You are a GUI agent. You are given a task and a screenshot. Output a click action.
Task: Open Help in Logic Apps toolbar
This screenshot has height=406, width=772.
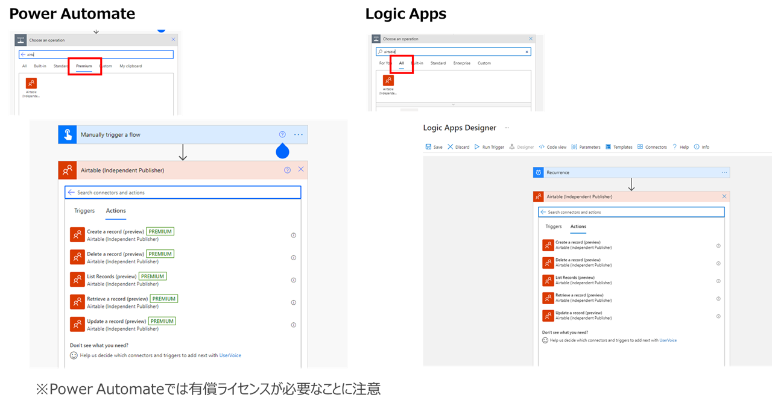tap(680, 147)
